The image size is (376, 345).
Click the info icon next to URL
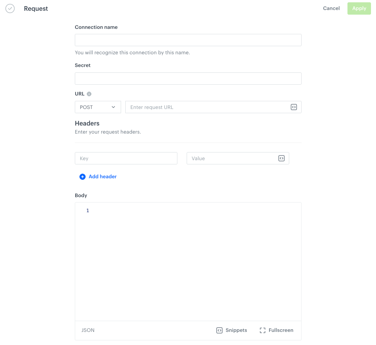click(x=89, y=94)
